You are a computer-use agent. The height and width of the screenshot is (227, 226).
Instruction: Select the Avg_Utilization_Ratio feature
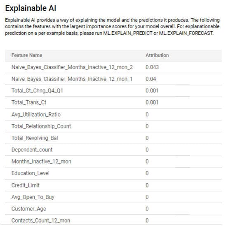coord(36,114)
